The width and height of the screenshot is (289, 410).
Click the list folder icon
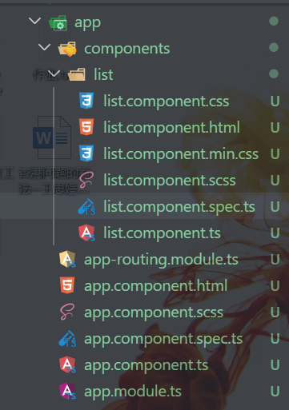(77, 74)
